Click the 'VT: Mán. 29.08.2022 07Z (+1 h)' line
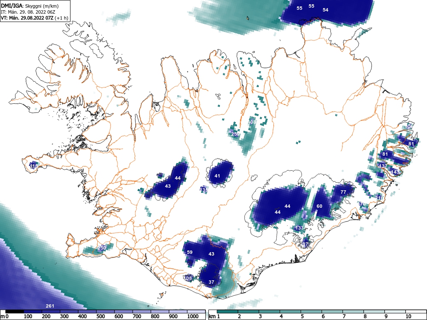Viewport: 427px width, 320px height. tap(34, 17)
